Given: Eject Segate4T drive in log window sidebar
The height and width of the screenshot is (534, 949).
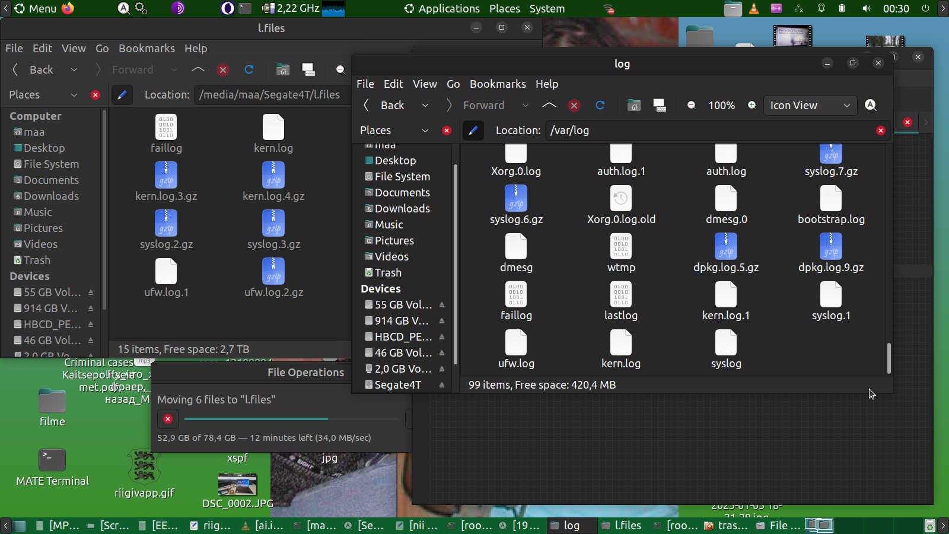Looking at the screenshot, I should tap(442, 385).
